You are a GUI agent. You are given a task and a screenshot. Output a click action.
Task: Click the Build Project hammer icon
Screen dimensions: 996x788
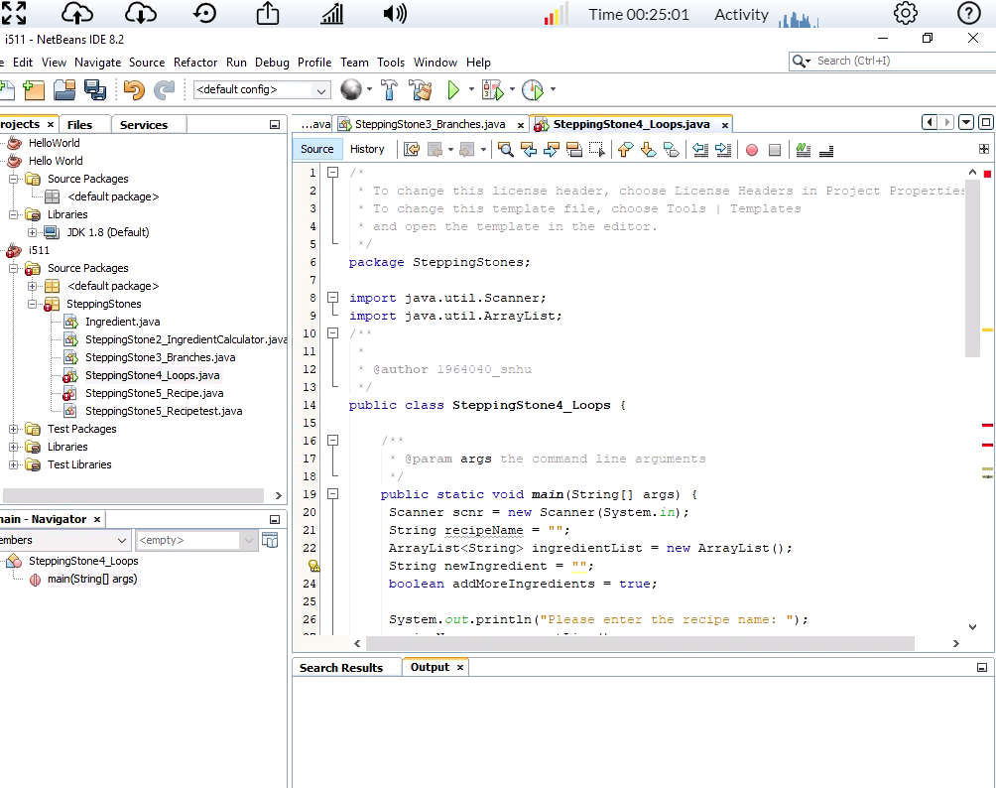pos(390,90)
